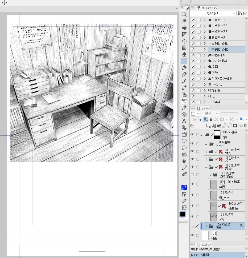Select the Object operation cube tool
The width and height of the screenshot is (248, 258).
[x=184, y=128]
